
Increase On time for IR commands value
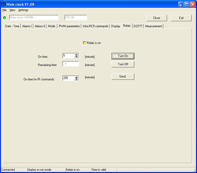[x=76, y=77]
